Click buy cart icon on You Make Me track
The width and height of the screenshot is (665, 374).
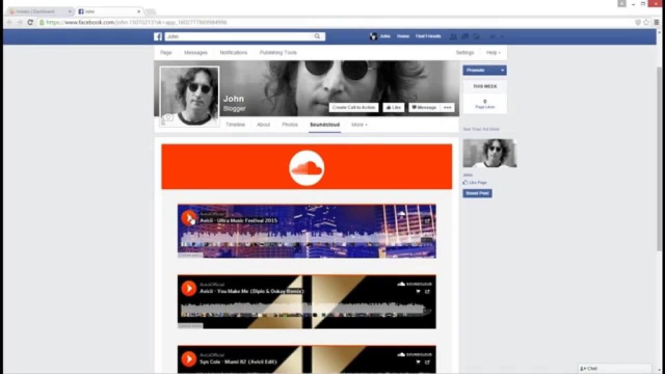(418, 292)
